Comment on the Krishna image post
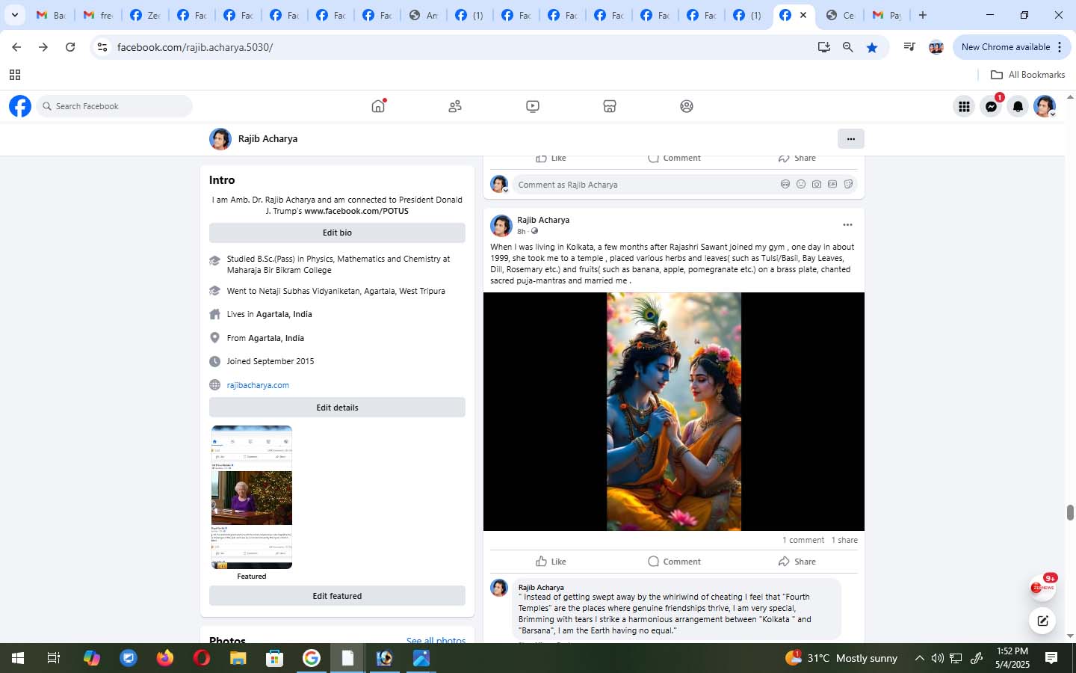The height and width of the screenshot is (673, 1076). (674, 562)
